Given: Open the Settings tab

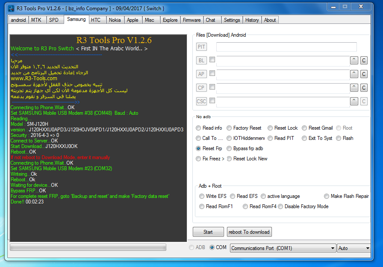Looking at the screenshot, I should click(232, 20).
